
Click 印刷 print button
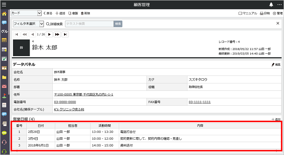tap(265, 13)
